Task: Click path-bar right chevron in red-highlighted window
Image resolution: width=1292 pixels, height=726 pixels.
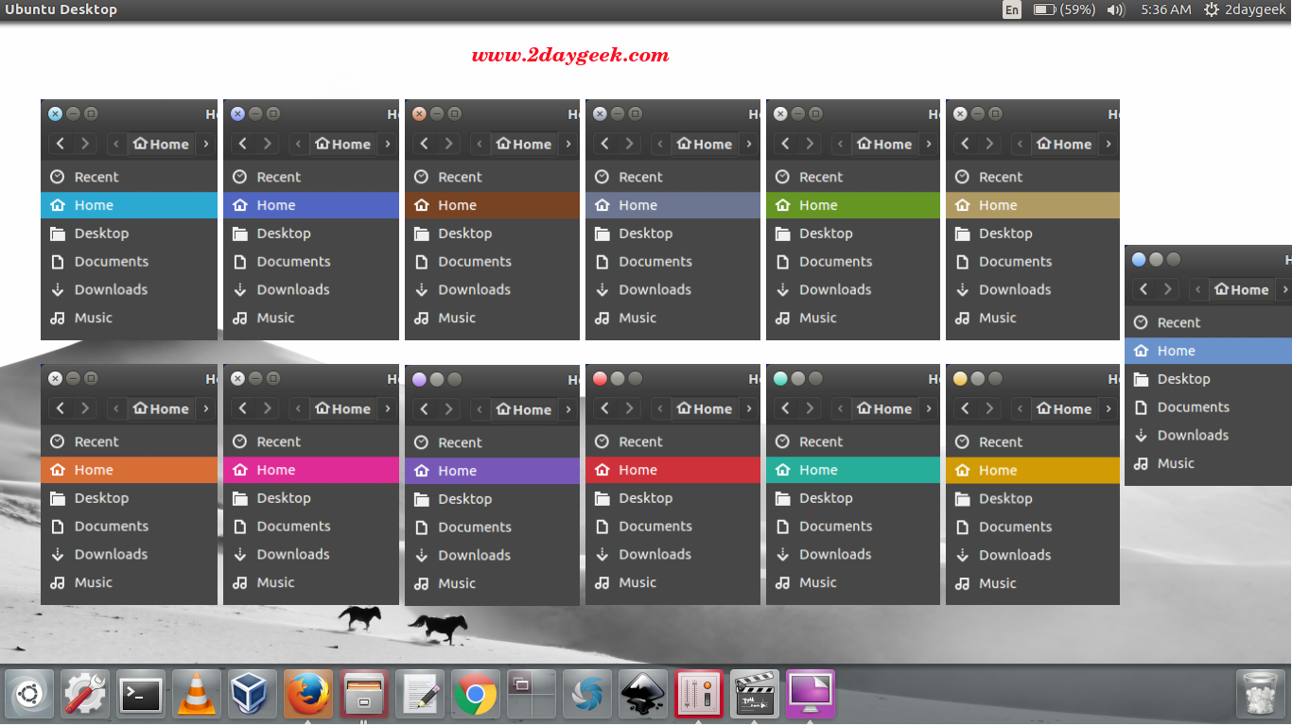Action: pyautogui.click(x=748, y=409)
